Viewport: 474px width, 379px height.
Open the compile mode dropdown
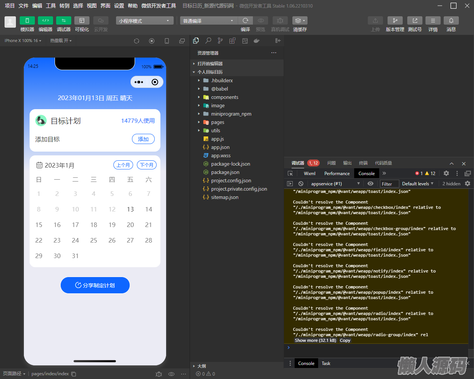pos(209,21)
